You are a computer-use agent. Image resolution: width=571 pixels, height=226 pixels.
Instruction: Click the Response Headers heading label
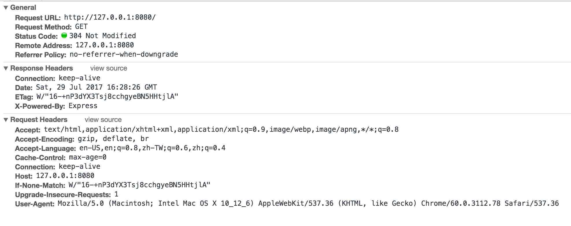tap(42, 68)
